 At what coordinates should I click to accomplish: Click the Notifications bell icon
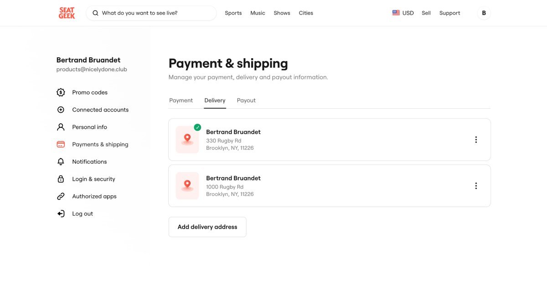(61, 161)
